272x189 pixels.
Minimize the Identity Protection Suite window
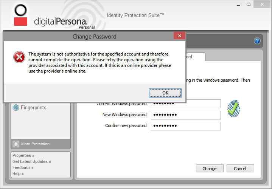pyautogui.click(x=238, y=5)
